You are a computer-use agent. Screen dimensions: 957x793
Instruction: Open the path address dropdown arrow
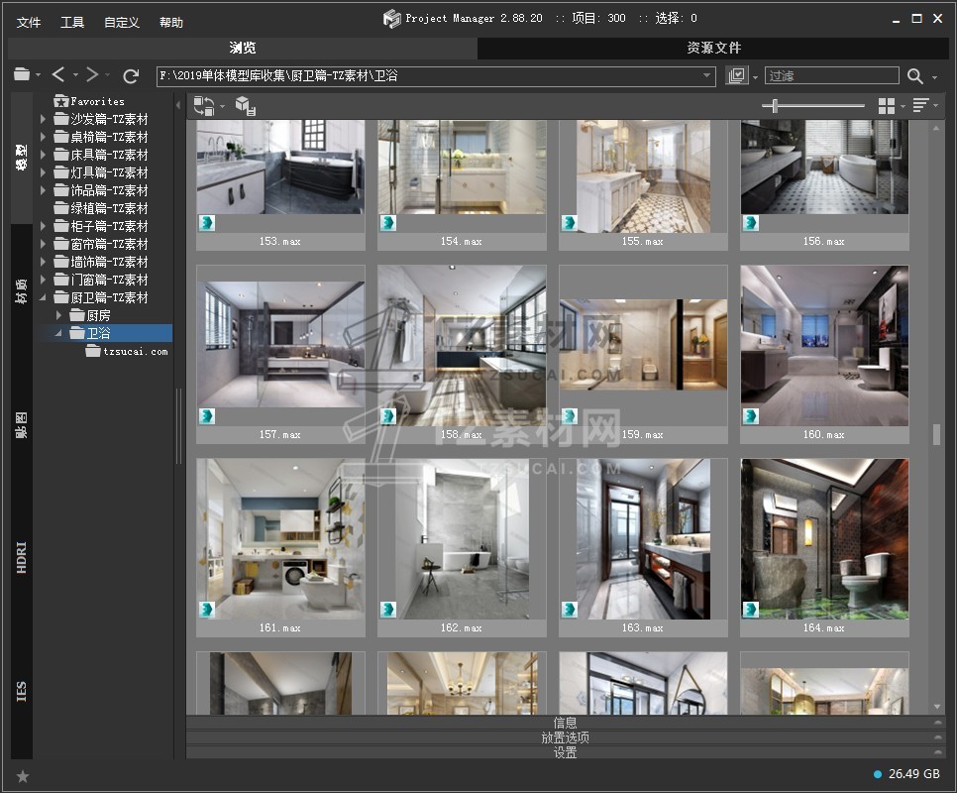click(x=707, y=76)
